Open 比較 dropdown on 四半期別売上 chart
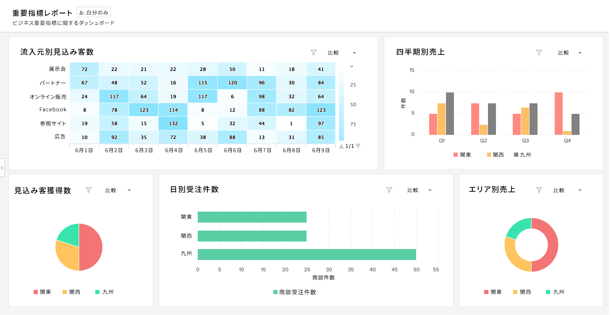 (x=569, y=53)
